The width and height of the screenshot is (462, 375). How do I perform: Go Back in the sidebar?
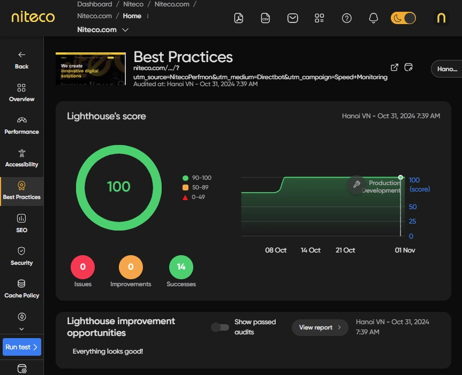click(x=22, y=60)
